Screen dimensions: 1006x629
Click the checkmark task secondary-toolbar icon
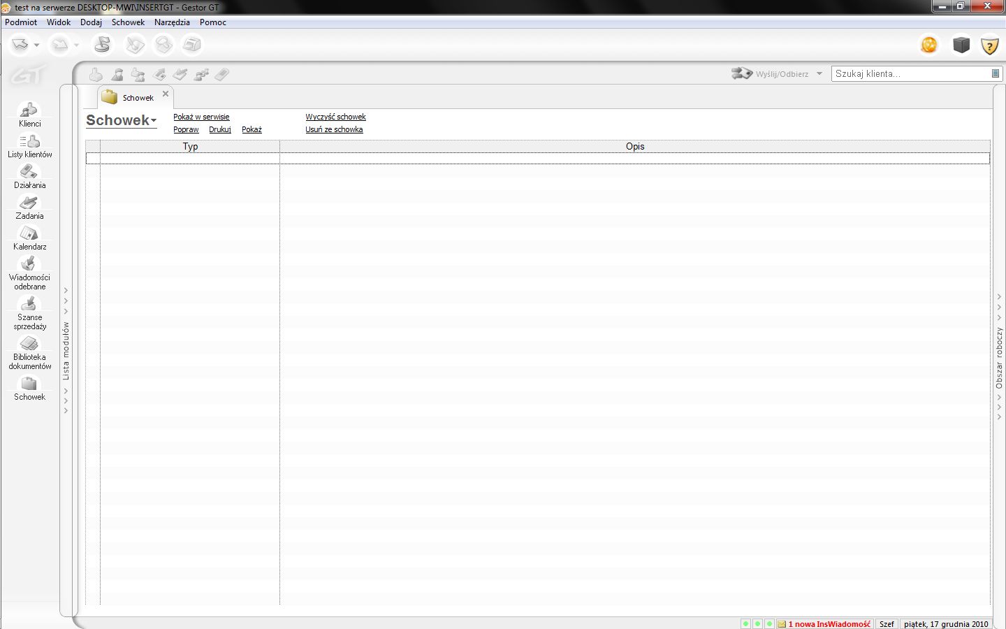180,74
